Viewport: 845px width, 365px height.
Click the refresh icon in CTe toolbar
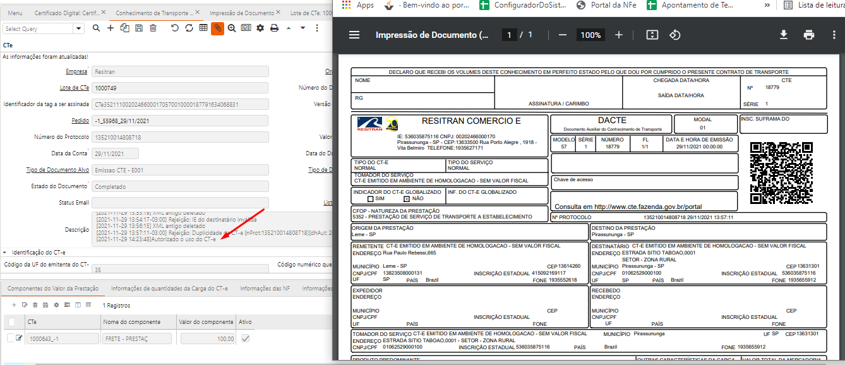tap(189, 28)
